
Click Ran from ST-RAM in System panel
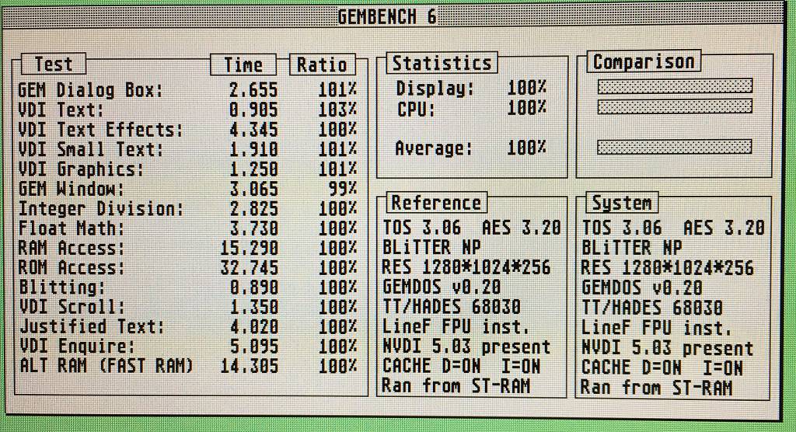pos(657,388)
